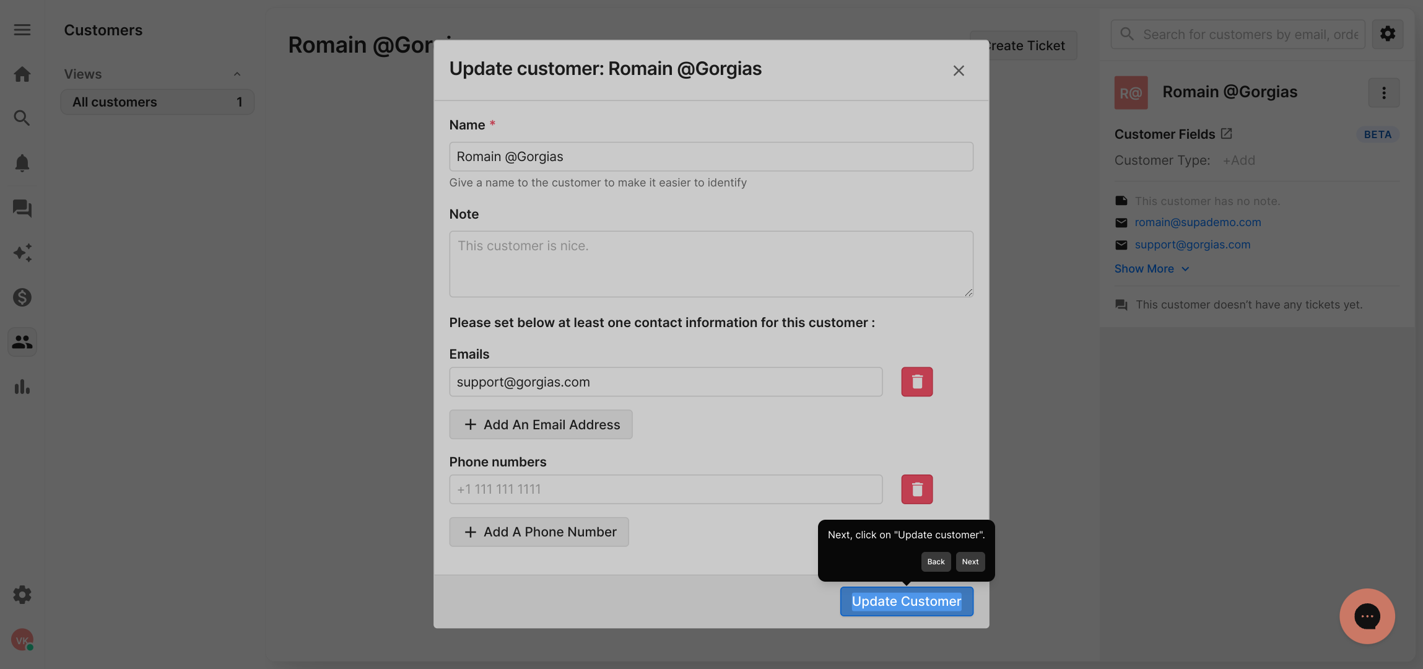This screenshot has height=669, width=1423.
Task: Select the All customers view
Action: pyautogui.click(x=157, y=102)
